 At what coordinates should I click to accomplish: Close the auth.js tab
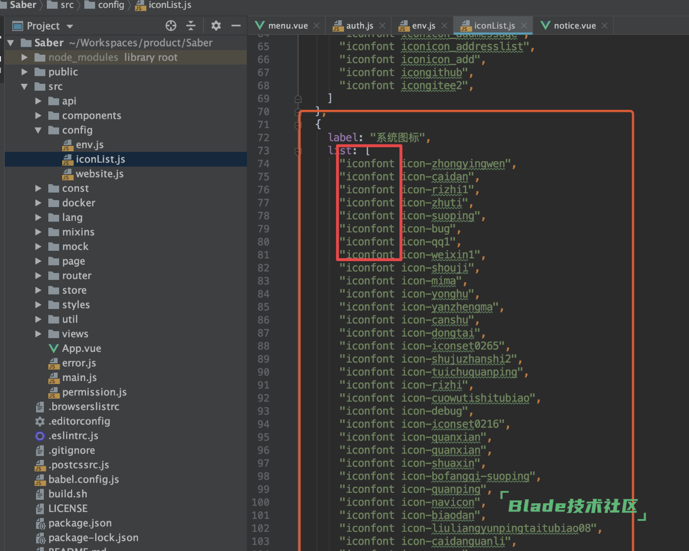pyautogui.click(x=381, y=26)
